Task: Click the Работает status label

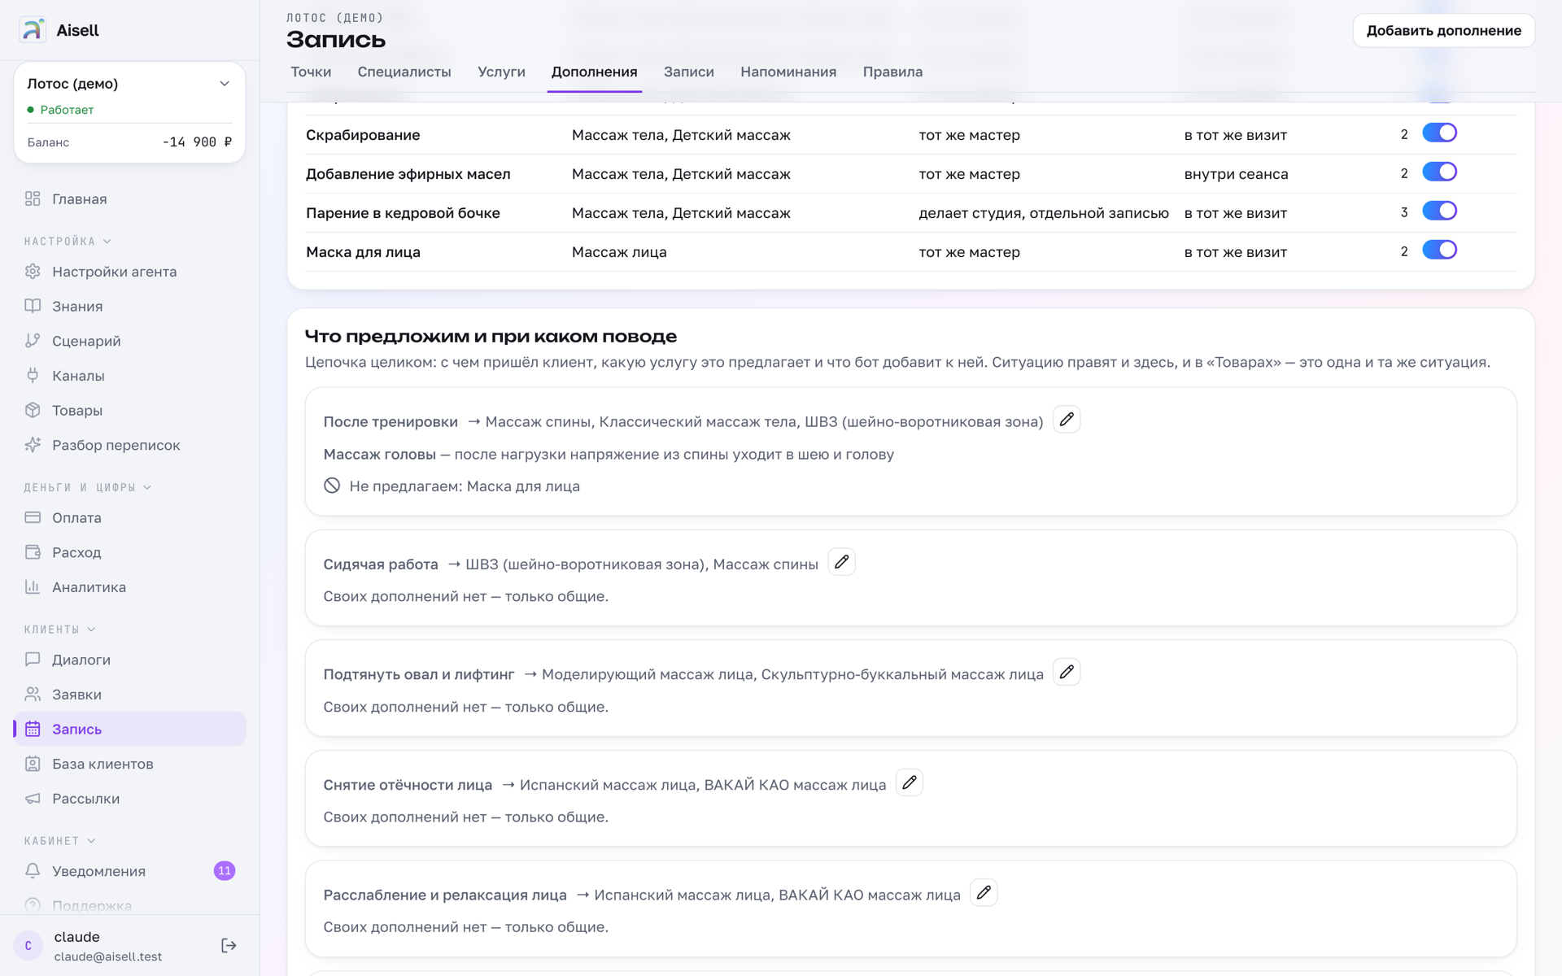Action: click(x=67, y=110)
